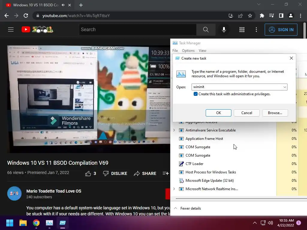Reload the YouTube page

pos(26,16)
